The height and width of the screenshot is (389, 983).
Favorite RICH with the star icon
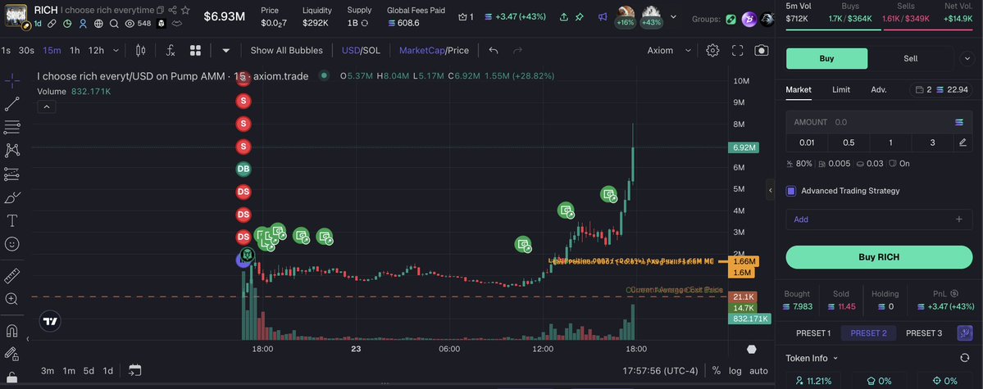point(185,10)
